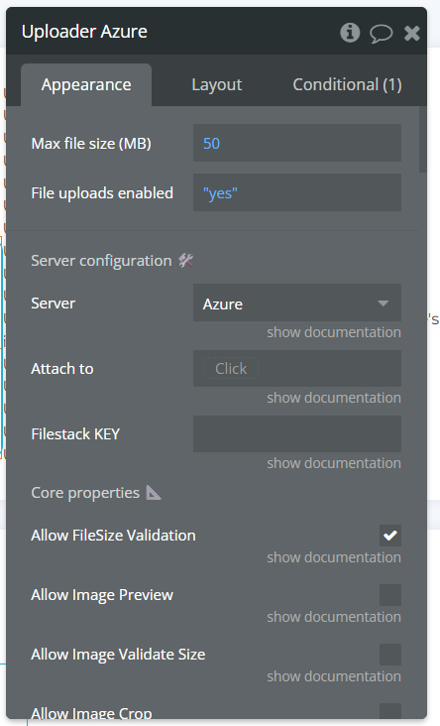Select the Appearance tab
This screenshot has height=726, width=440.
click(x=86, y=85)
